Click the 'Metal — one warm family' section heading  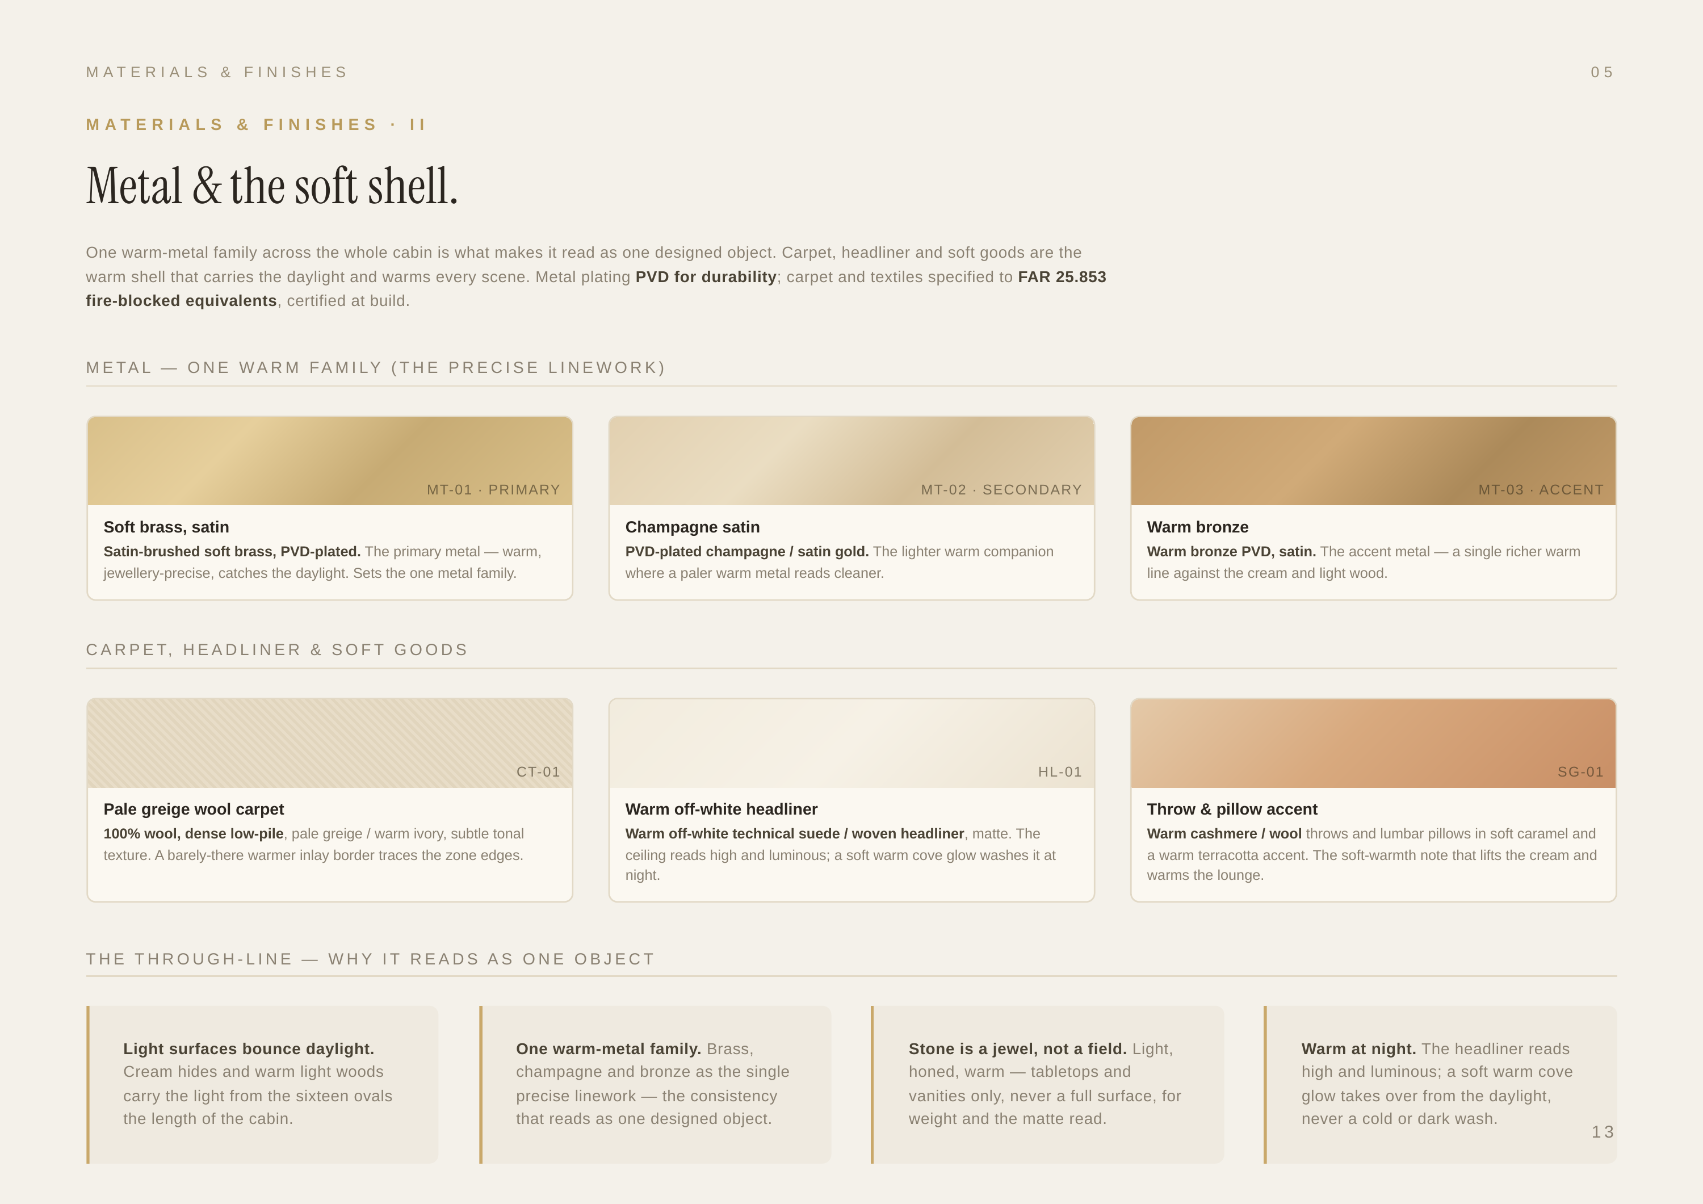click(376, 367)
